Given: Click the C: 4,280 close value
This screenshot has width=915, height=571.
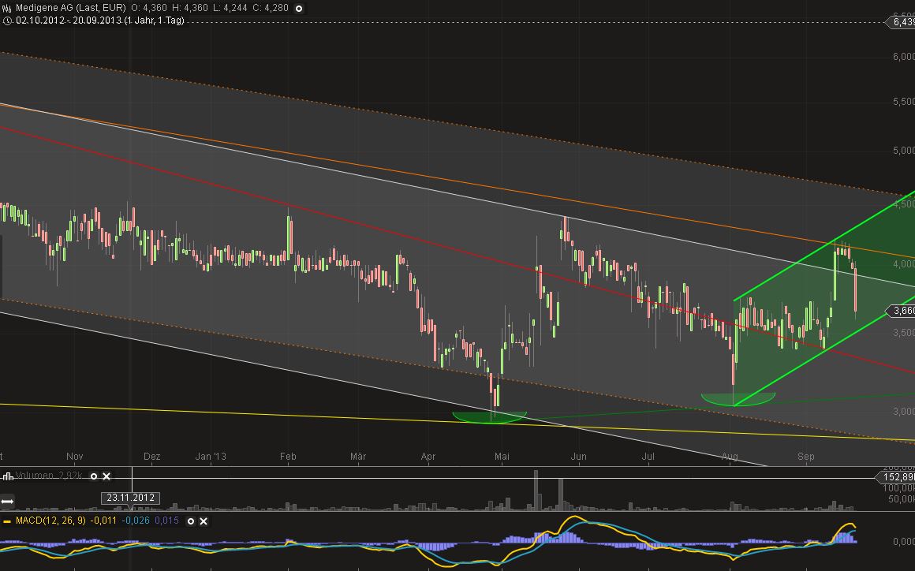Looking at the screenshot, I should pyautogui.click(x=271, y=8).
